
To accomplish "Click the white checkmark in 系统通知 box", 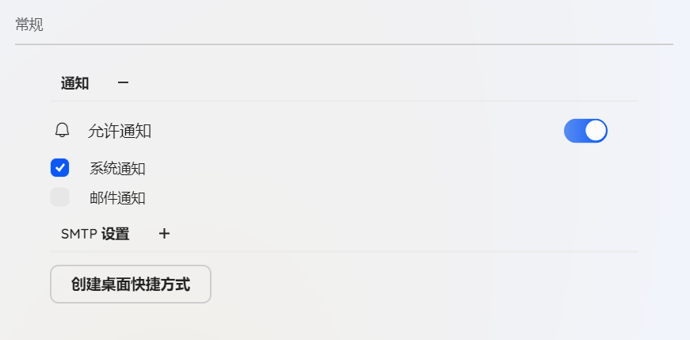I will [x=60, y=167].
